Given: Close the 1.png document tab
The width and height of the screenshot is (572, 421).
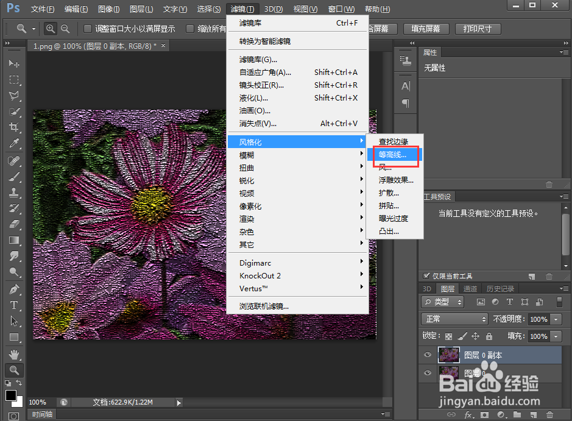Looking at the screenshot, I should tap(163, 46).
